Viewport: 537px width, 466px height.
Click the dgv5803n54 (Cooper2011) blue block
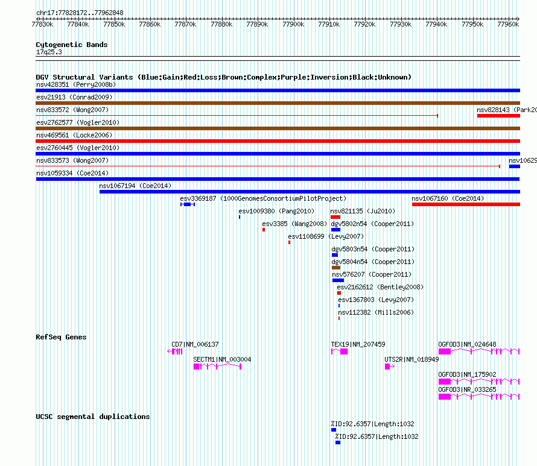click(x=335, y=255)
